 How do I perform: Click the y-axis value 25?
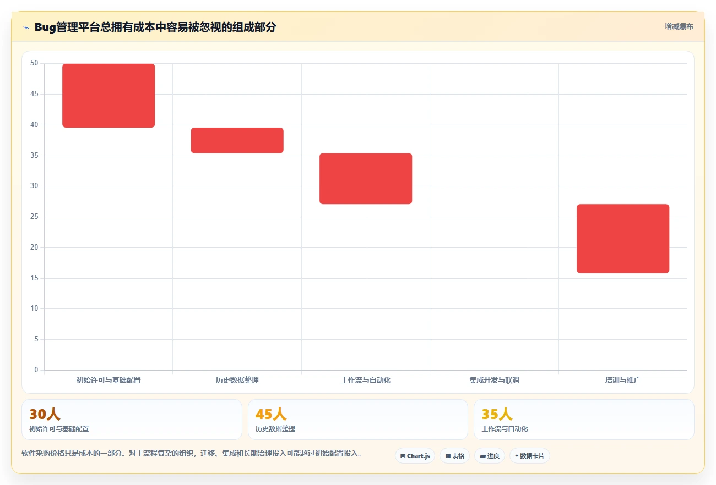(34, 217)
